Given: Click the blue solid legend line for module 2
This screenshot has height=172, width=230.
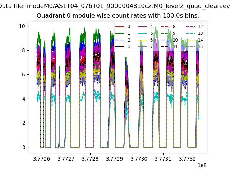Looking at the screenshot, I should coord(120,40).
